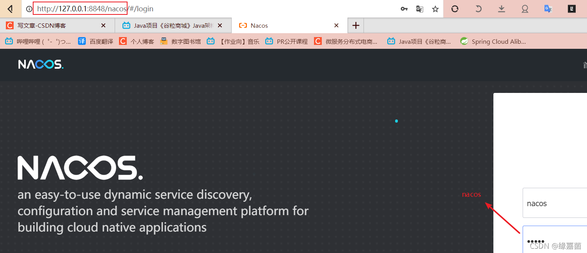
Task: Click the large NACOS banner logo
Action: [x=80, y=168]
